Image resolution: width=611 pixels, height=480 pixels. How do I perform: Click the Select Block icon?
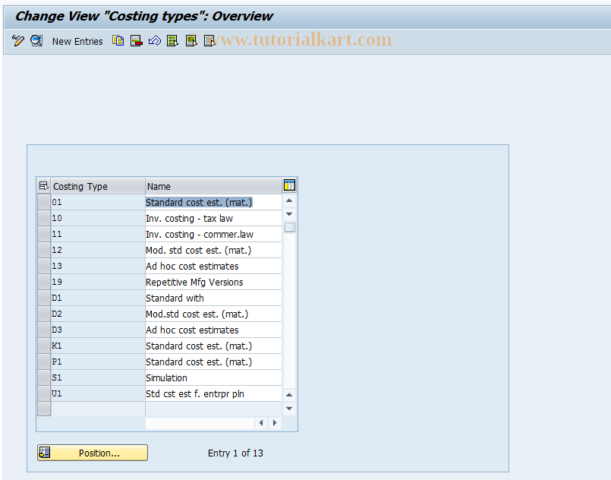[191, 41]
